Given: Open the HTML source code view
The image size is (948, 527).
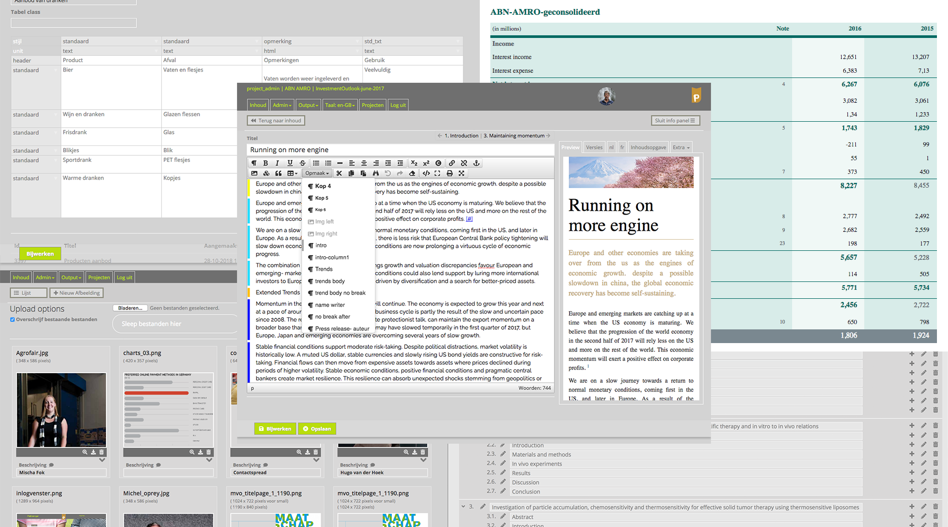Looking at the screenshot, I should pyautogui.click(x=426, y=173).
